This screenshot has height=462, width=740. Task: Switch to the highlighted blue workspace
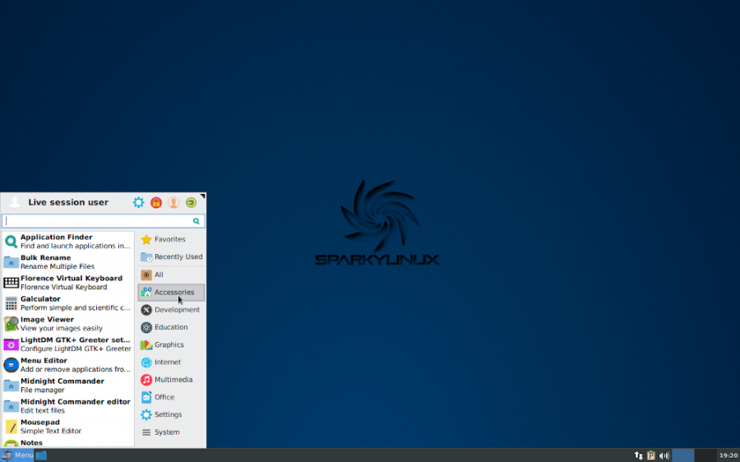tap(683, 455)
